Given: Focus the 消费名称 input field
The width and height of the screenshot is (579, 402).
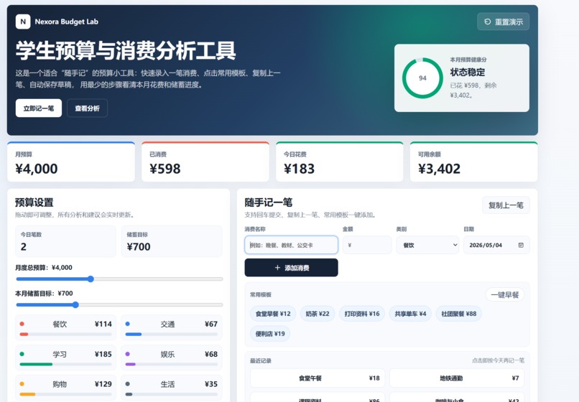Looking at the screenshot, I should click(292, 245).
